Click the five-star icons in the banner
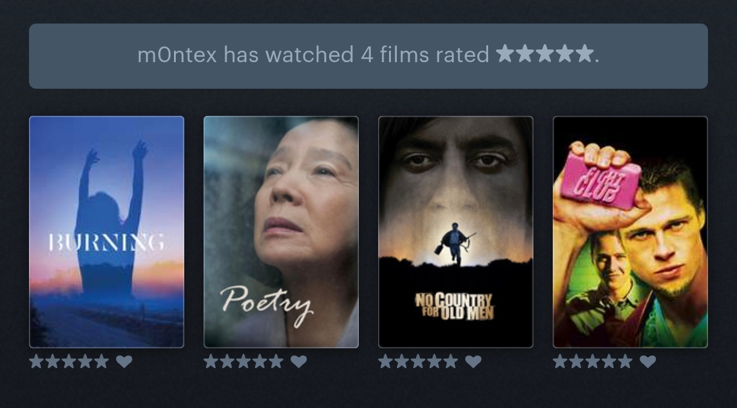This screenshot has height=408, width=737. coord(545,54)
